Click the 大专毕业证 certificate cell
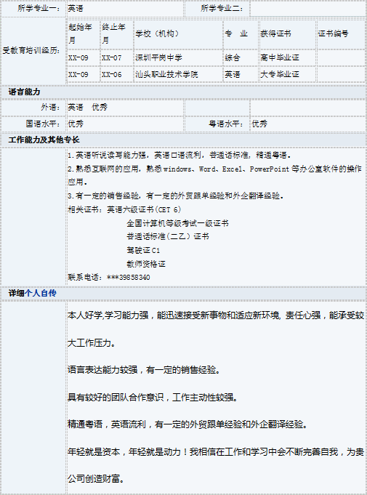The width and height of the screenshot is (367, 495). pyautogui.click(x=287, y=74)
